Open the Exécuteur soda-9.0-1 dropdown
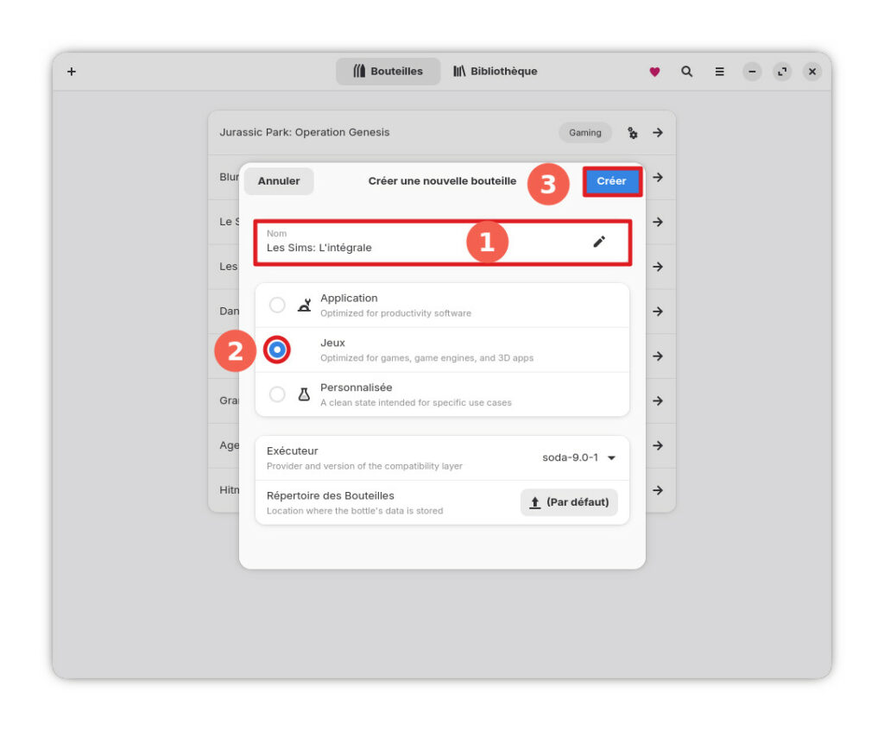 click(x=578, y=457)
